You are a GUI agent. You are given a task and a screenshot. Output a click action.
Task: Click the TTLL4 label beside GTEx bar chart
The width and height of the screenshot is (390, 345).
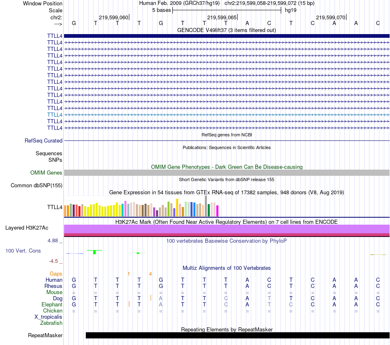click(x=55, y=207)
